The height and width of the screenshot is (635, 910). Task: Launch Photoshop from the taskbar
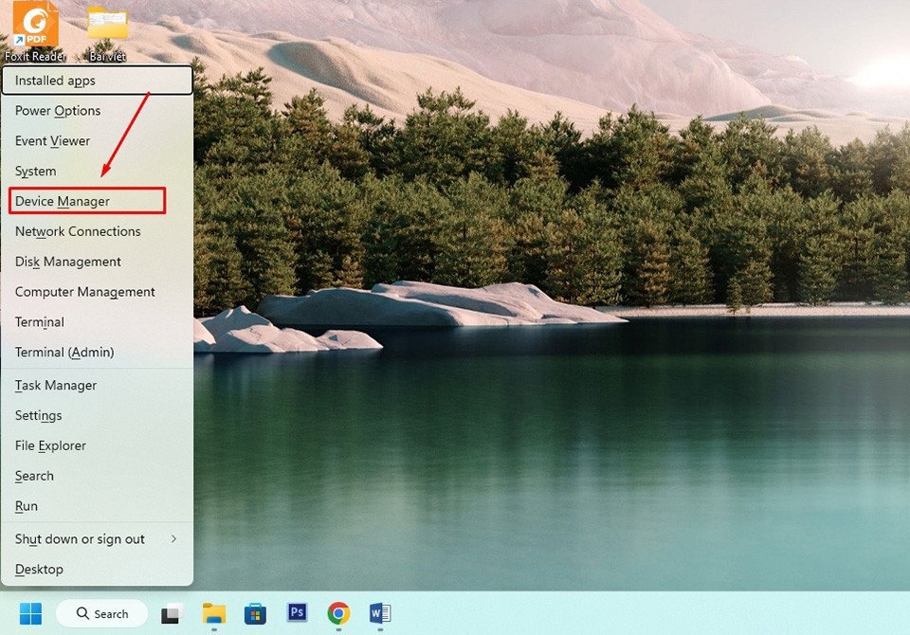click(297, 613)
